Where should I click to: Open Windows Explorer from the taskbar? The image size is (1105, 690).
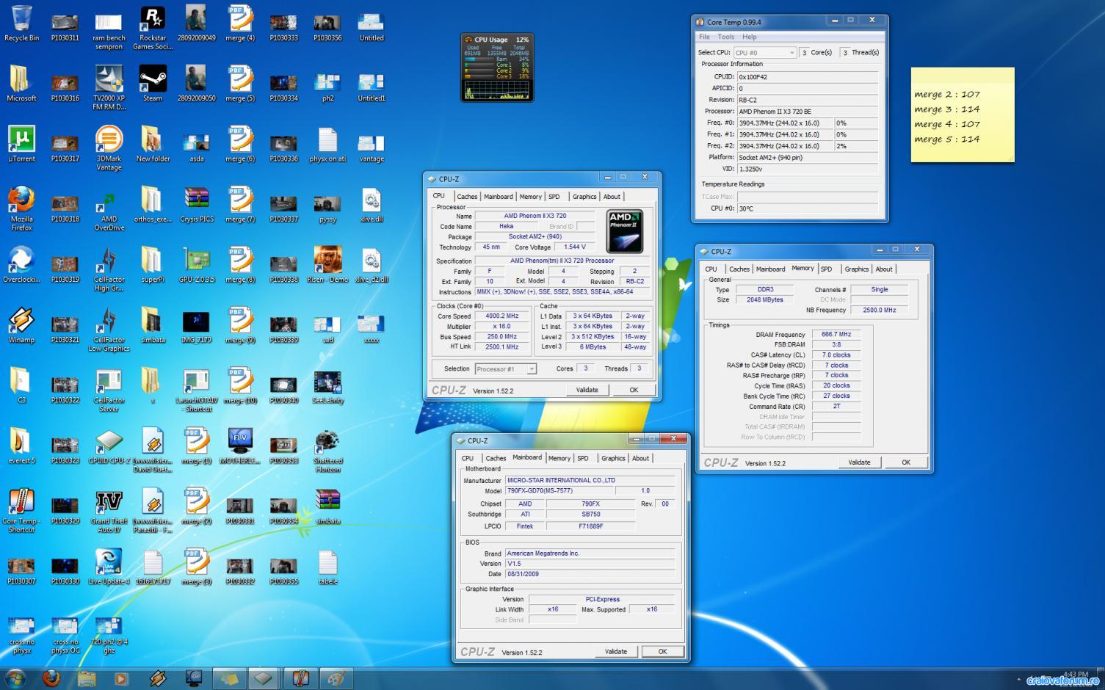point(87,678)
